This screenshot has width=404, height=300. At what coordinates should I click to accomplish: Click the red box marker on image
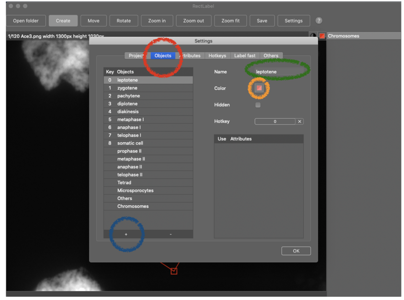click(x=174, y=271)
